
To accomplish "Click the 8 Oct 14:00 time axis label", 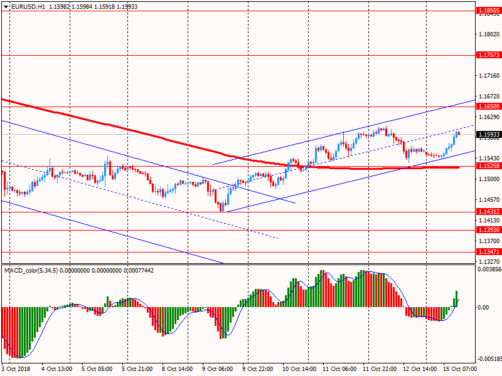I will tap(178, 368).
